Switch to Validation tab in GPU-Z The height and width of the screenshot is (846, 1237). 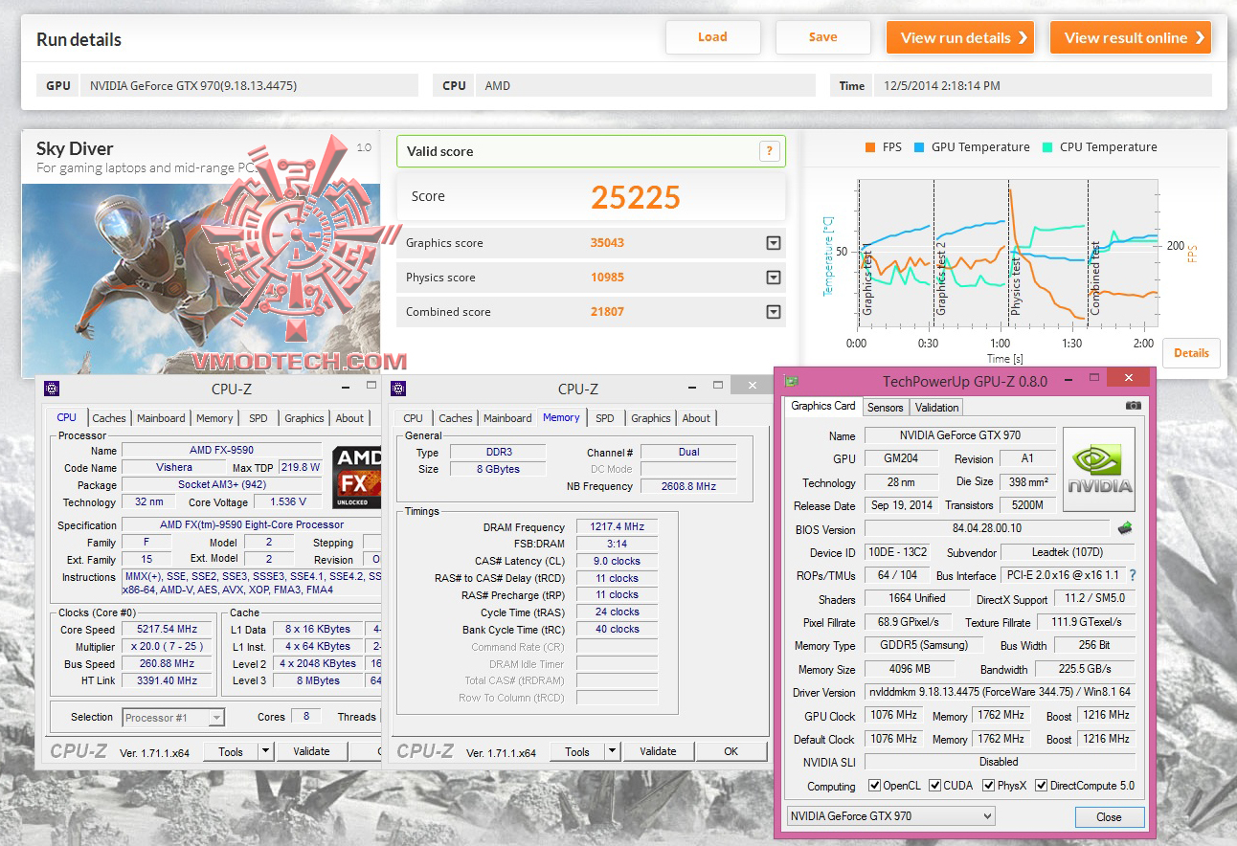(x=936, y=407)
